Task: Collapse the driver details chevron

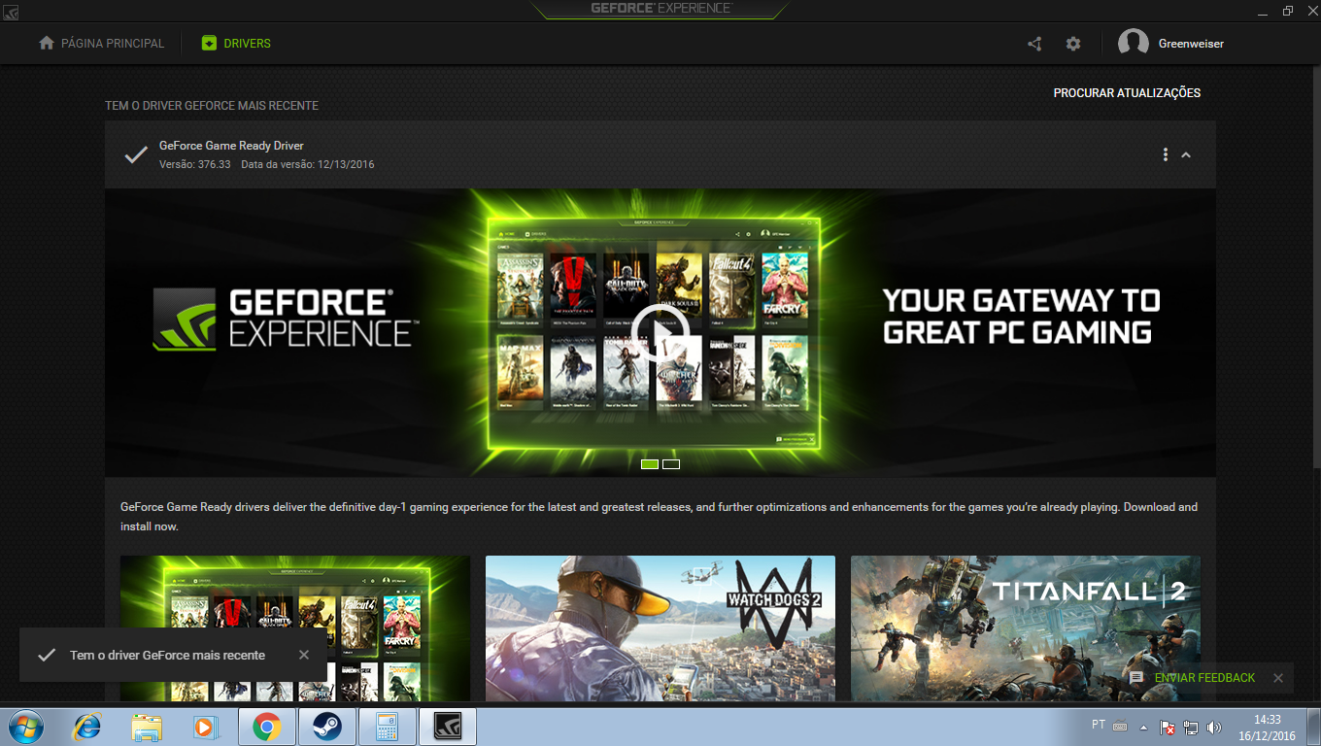Action: coord(1186,155)
